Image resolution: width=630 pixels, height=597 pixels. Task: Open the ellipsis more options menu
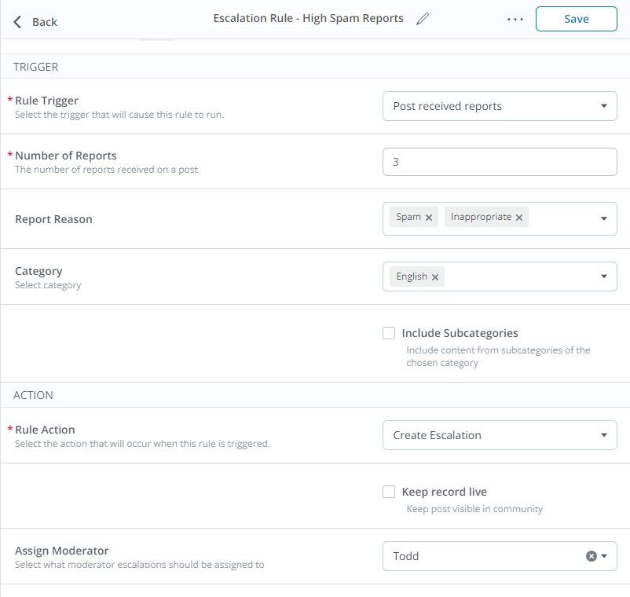[x=515, y=18]
